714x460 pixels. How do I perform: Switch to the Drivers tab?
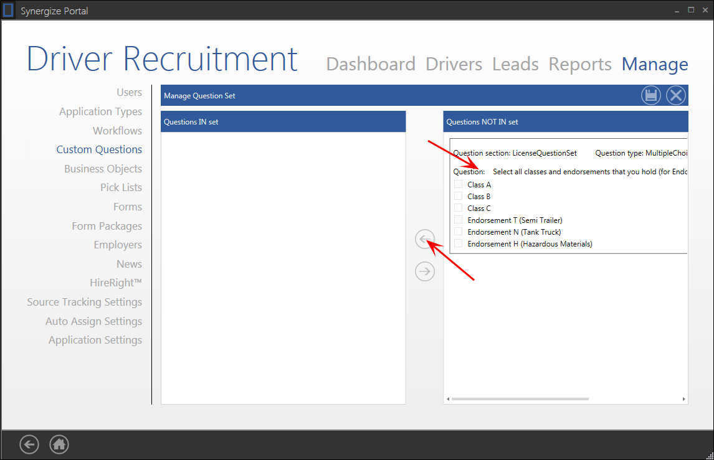pyautogui.click(x=454, y=64)
